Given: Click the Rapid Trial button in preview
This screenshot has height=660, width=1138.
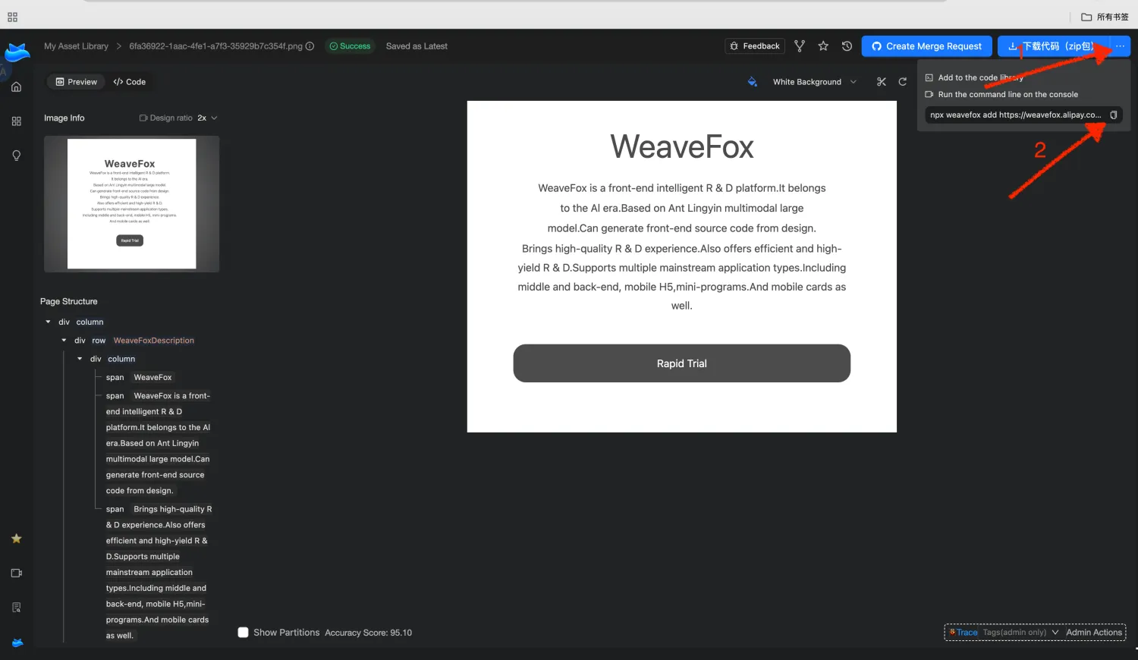Looking at the screenshot, I should click(x=682, y=363).
